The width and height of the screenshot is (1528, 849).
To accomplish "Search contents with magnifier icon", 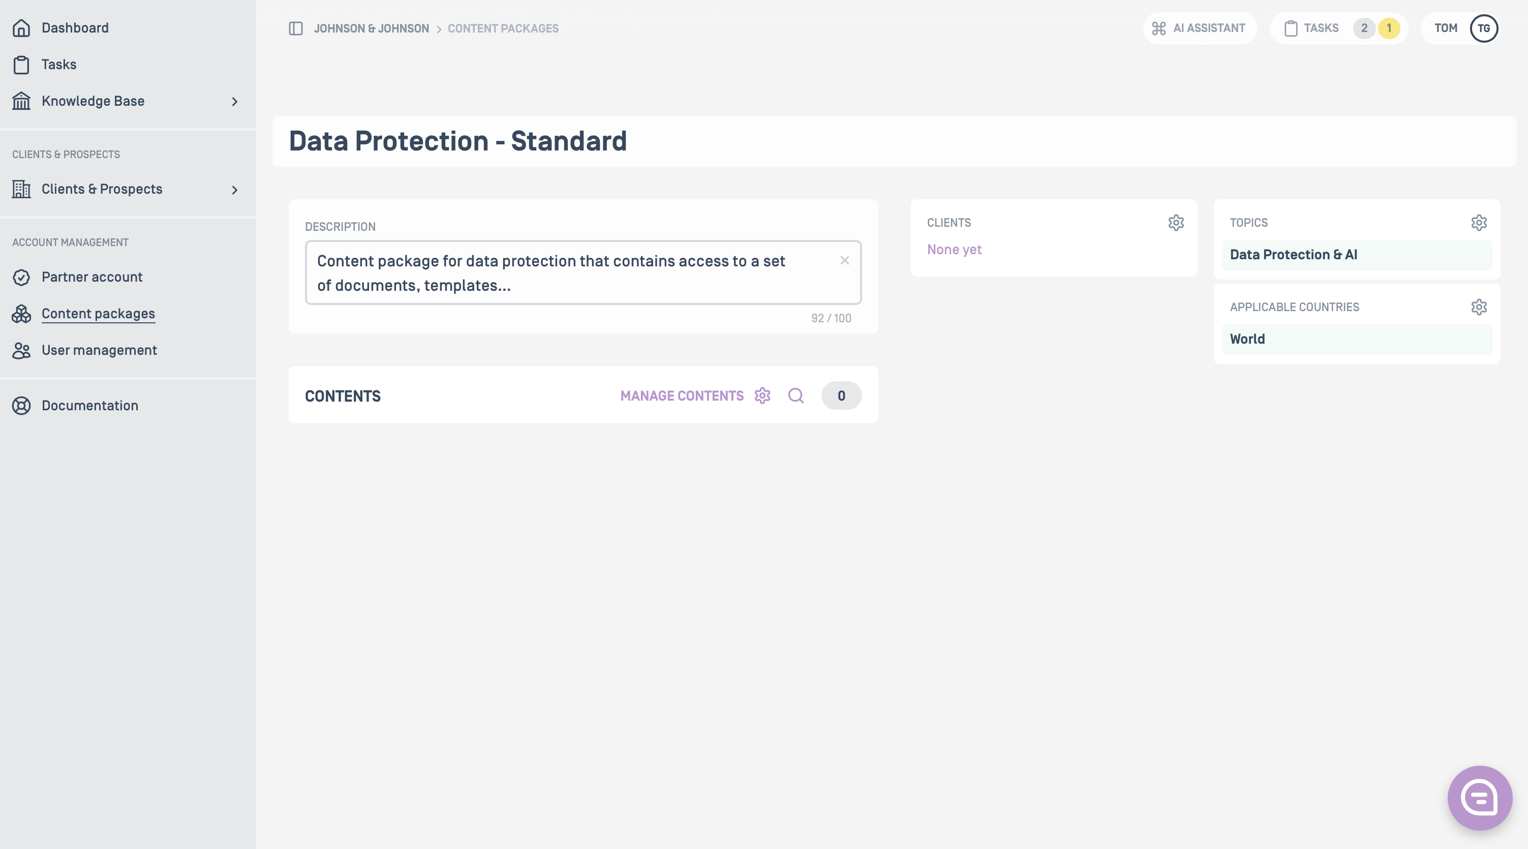I will coord(796,396).
